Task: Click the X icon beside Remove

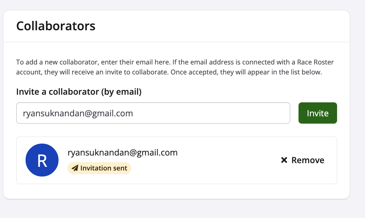Action: (x=284, y=160)
